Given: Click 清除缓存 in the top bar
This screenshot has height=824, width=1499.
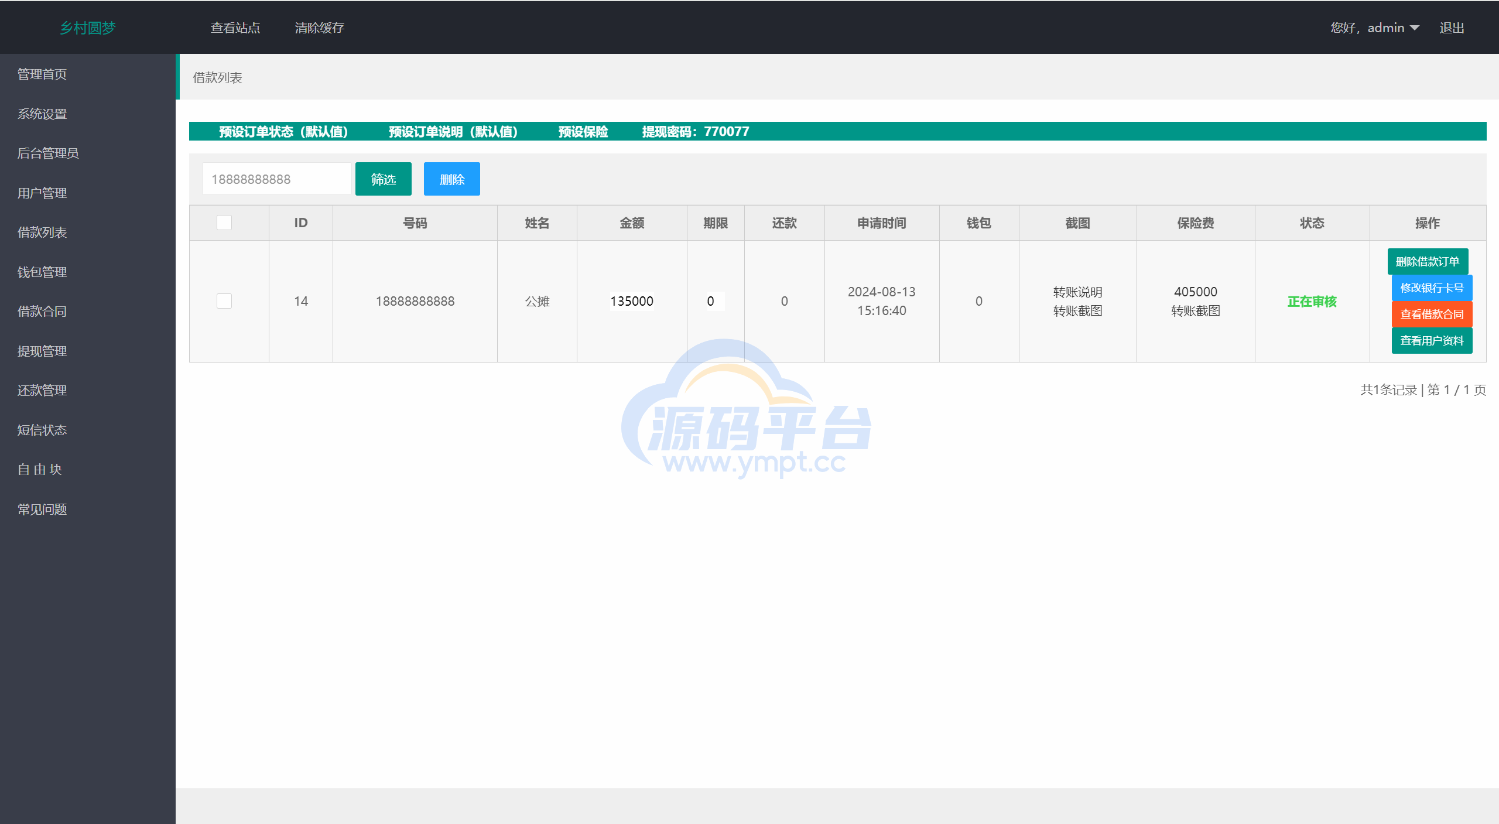Looking at the screenshot, I should (319, 28).
